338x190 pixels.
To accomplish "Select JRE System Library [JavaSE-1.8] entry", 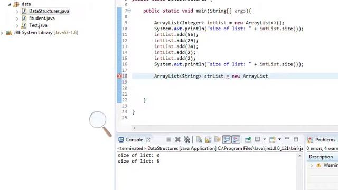I will pos(46,33).
